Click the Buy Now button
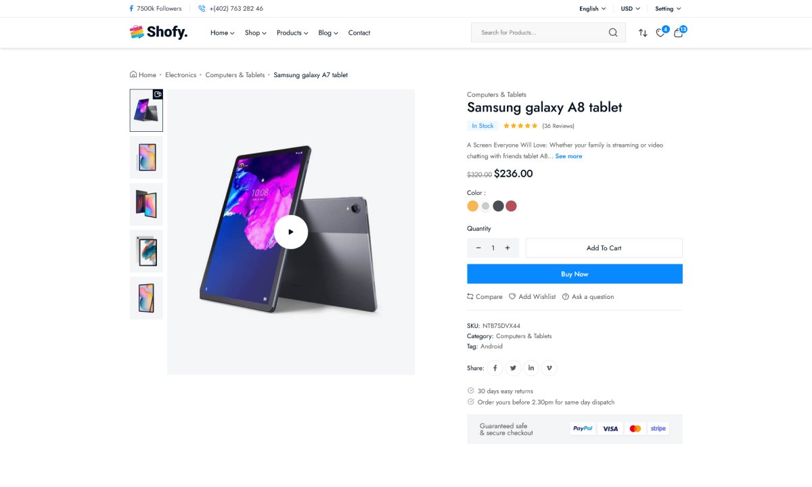The height and width of the screenshot is (487, 812). [574, 274]
